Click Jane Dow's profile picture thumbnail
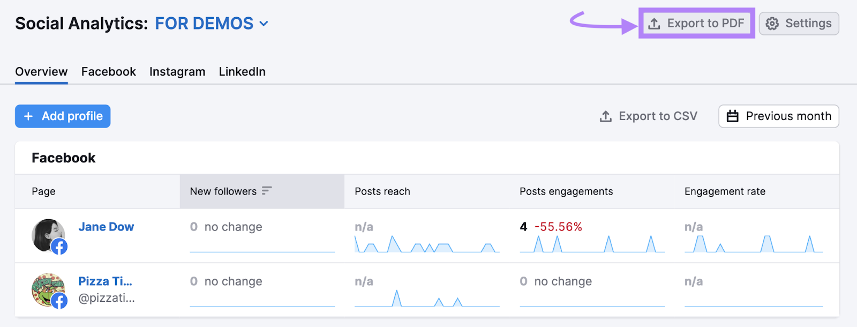Image resolution: width=857 pixels, height=327 pixels. (x=47, y=234)
